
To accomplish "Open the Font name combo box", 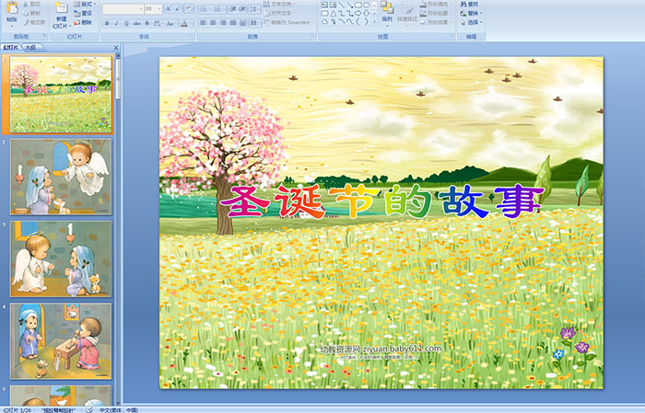I will (x=123, y=9).
